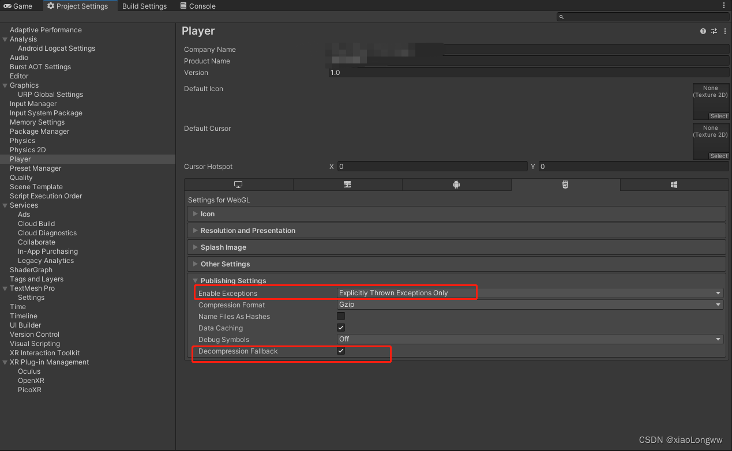
Task: Open Input System Package settings
Action: [x=46, y=113]
